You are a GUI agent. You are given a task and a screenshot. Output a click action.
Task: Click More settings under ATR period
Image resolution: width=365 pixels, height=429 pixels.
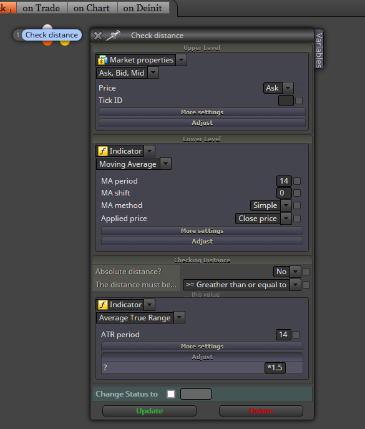point(202,346)
